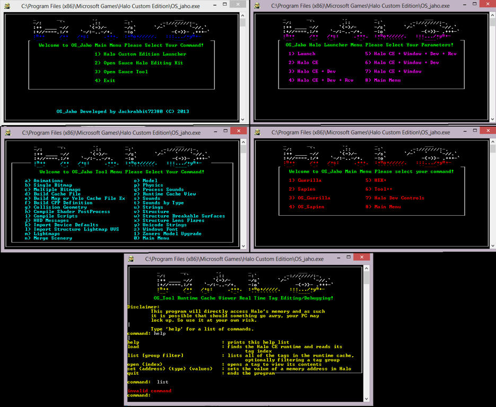Click 'OS_Jaho Developed by Jackrabbit72380' credit line
The image size is (496, 407).
(123, 111)
